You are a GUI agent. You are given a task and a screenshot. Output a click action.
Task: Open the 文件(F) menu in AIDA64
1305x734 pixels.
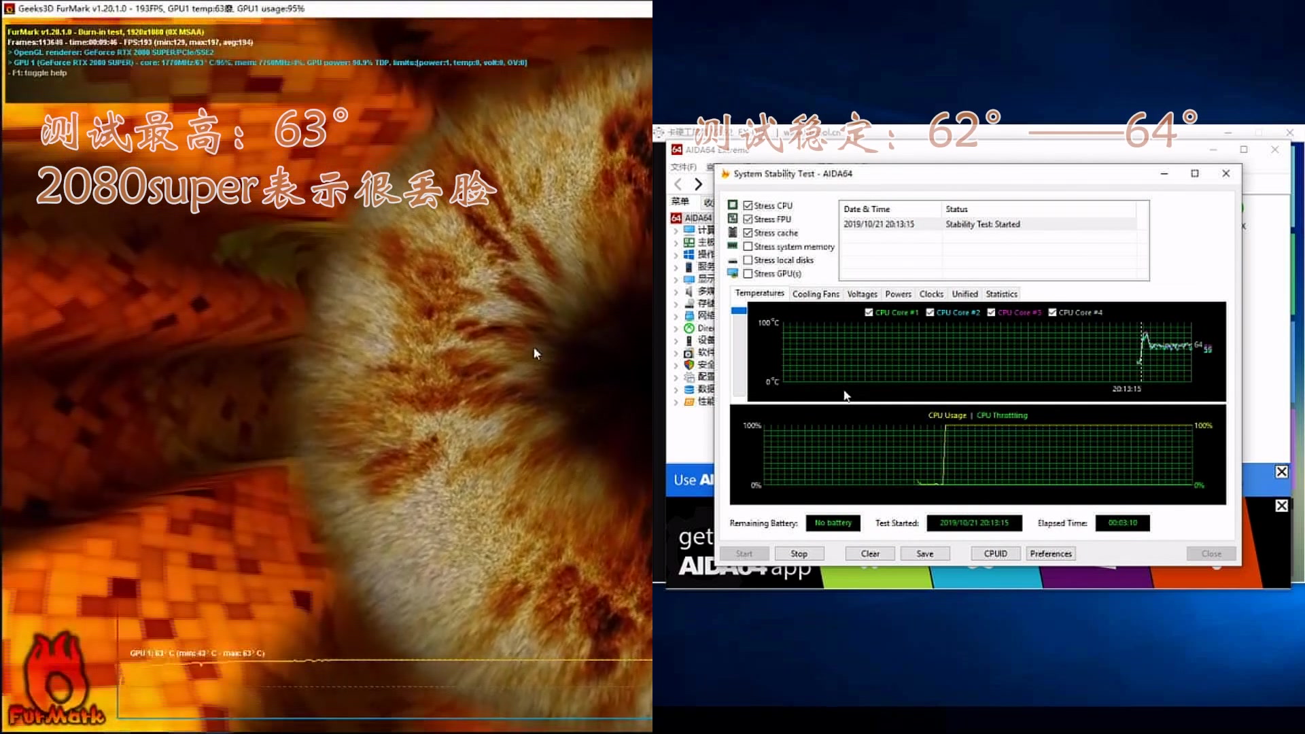click(683, 167)
